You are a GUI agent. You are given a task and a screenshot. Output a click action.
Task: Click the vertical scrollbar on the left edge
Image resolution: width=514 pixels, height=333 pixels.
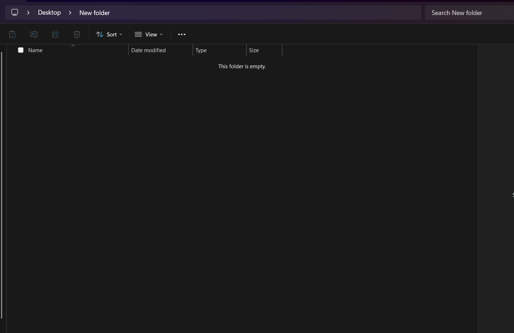pyautogui.click(x=2, y=185)
